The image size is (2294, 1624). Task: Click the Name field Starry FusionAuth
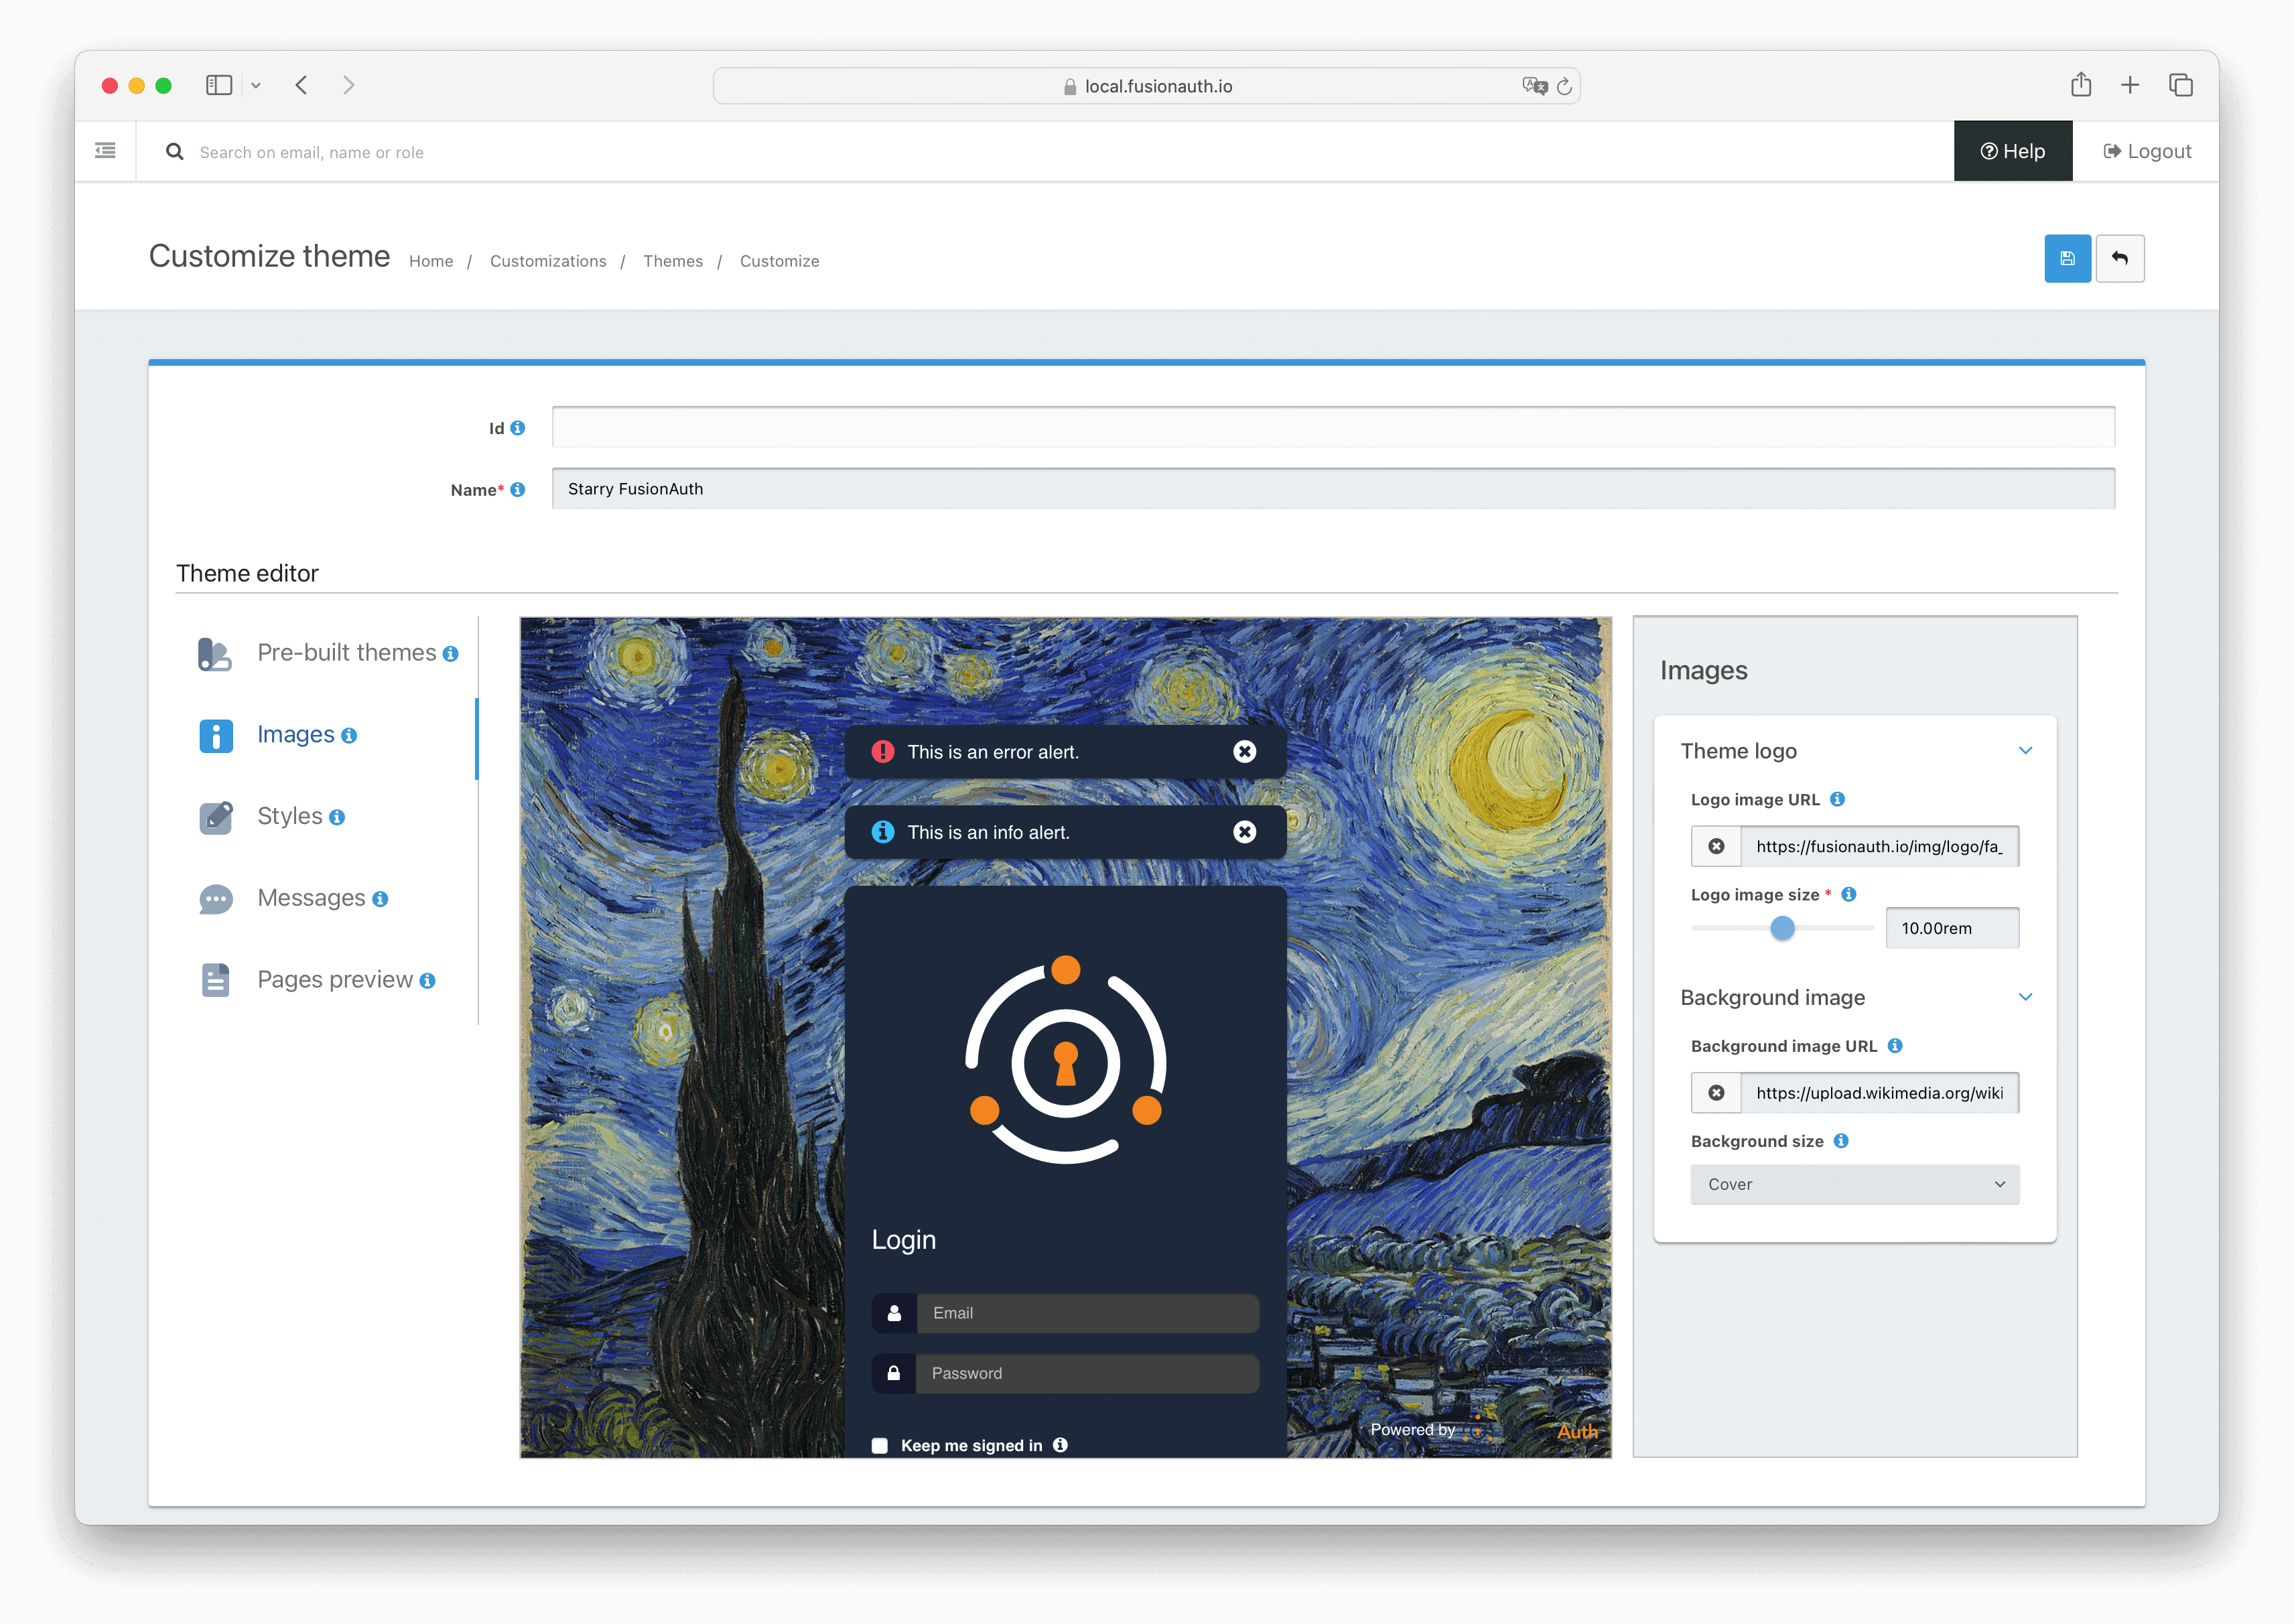(1333, 489)
